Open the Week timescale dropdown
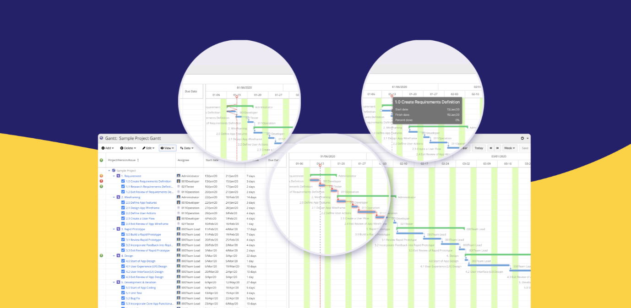The height and width of the screenshot is (308, 631). point(509,148)
